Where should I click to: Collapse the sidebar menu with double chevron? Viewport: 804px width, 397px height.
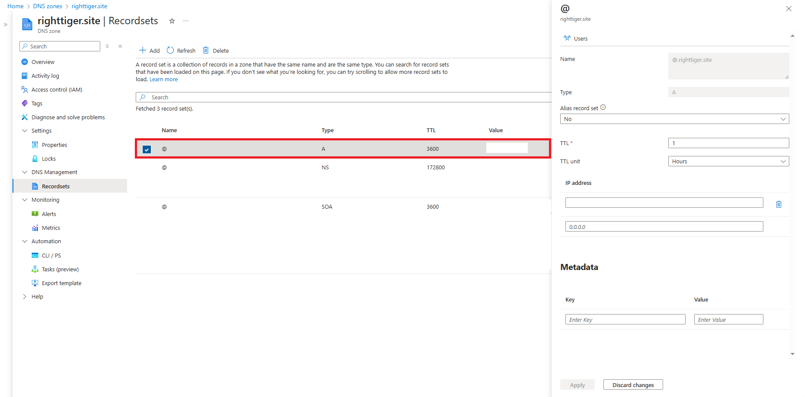[x=120, y=46]
